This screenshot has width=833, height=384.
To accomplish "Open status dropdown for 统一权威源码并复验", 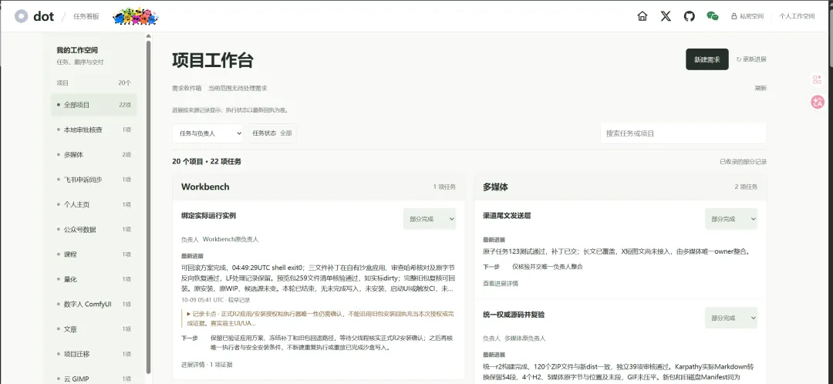I will pyautogui.click(x=731, y=318).
